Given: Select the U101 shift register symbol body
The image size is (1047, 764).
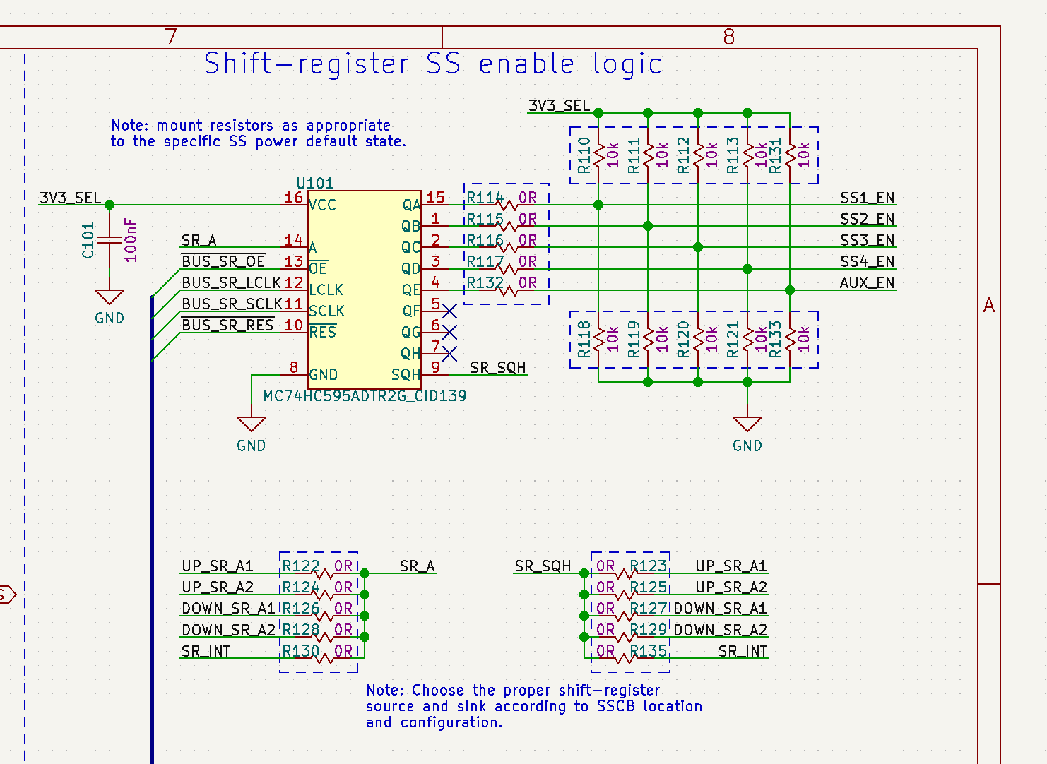Looking at the screenshot, I should pos(364,290).
